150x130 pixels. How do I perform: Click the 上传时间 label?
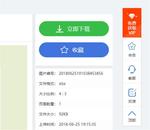point(47,125)
